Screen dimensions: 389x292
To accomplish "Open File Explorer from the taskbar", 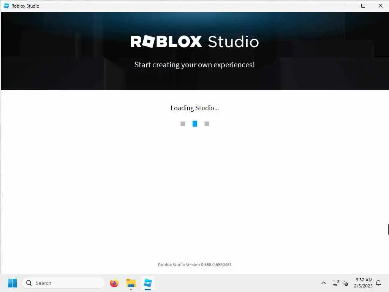I will coord(131,283).
